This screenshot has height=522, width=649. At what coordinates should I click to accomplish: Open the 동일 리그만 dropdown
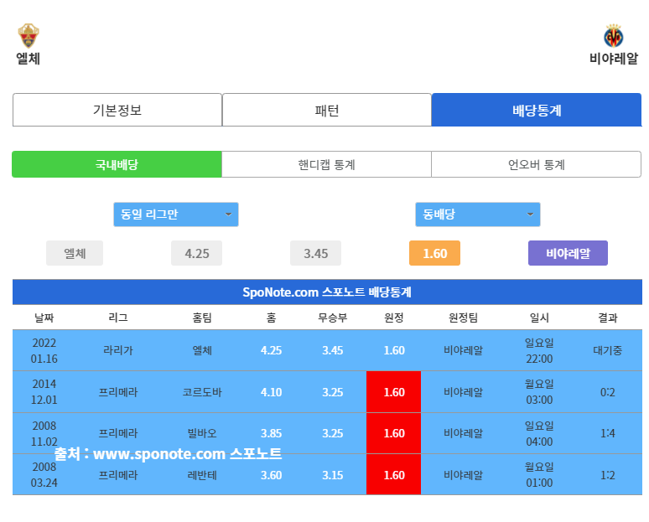pyautogui.click(x=175, y=214)
